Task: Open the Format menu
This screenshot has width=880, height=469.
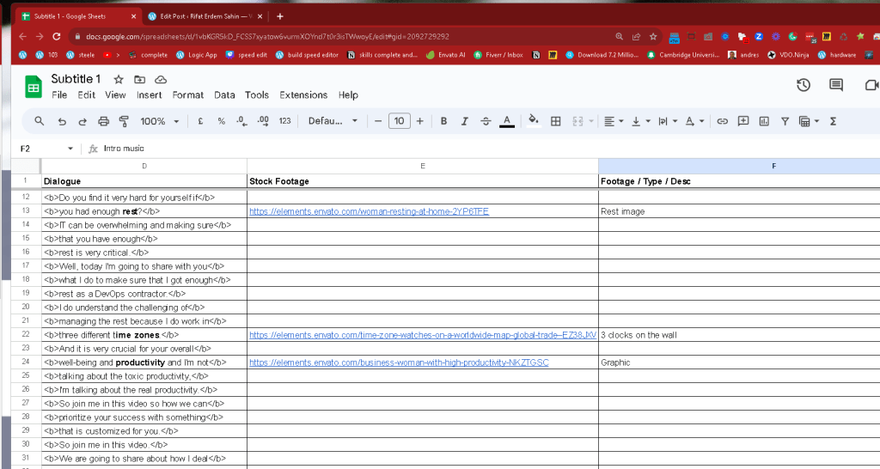Action: 188,94
